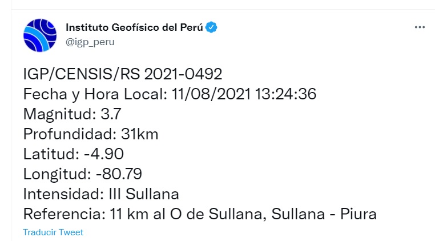The height and width of the screenshot is (241, 435).
Task: Click the IGP/CENSIS/RS report code text
Action: (x=82, y=74)
